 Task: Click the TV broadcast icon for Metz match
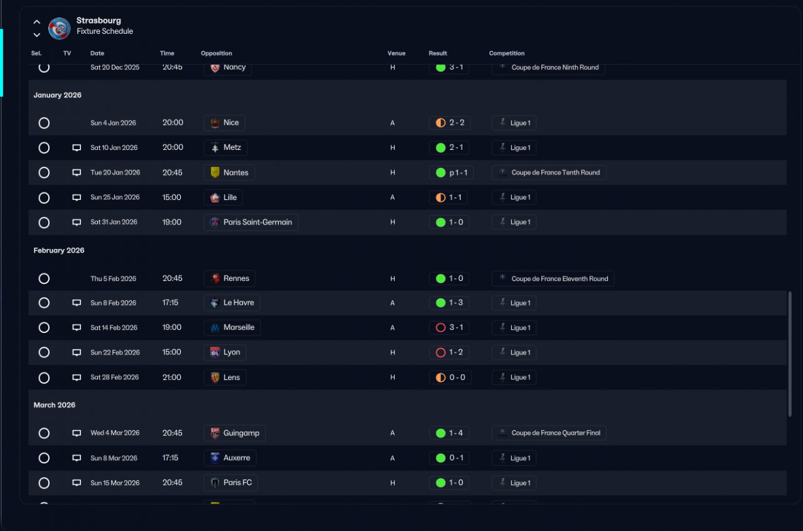click(77, 148)
